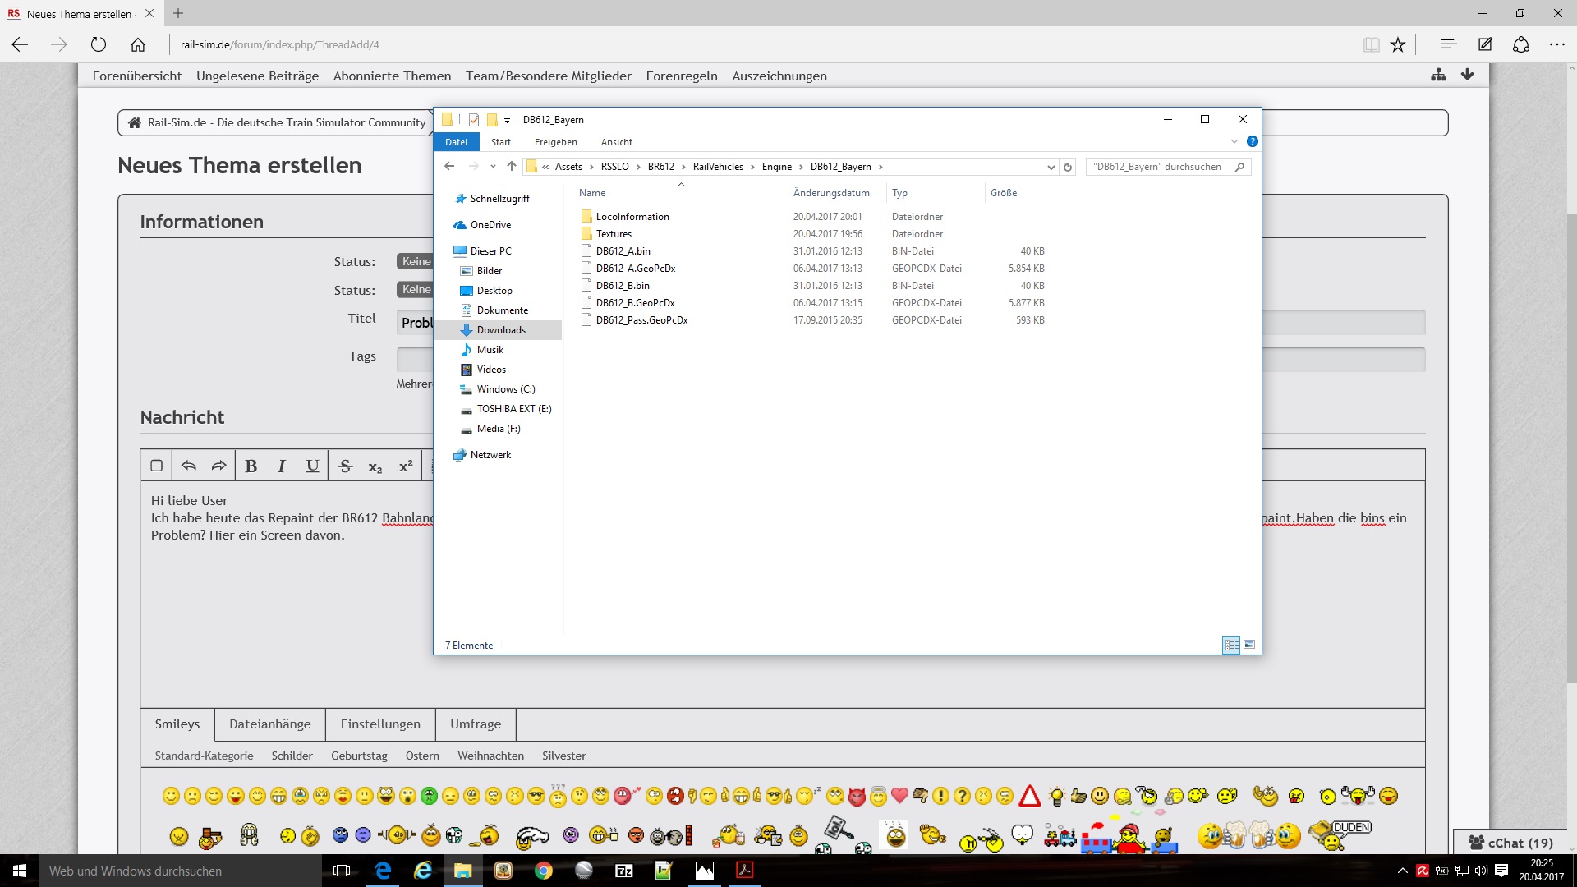The width and height of the screenshot is (1577, 887).
Task: Refresh the rail-sim.de page
Action: (99, 44)
